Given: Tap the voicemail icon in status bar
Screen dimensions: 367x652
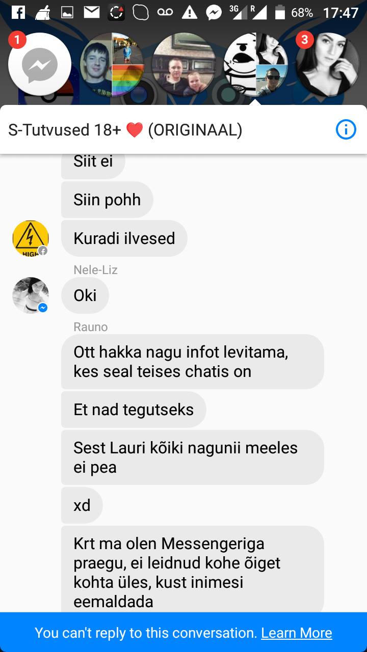Looking at the screenshot, I should coord(165,12).
